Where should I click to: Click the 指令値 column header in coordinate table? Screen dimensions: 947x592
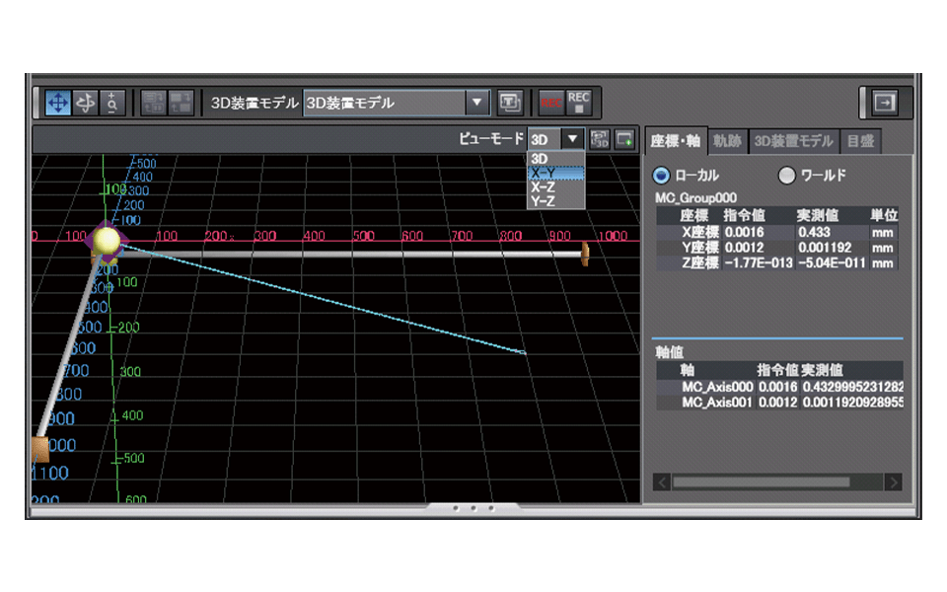coord(744,216)
